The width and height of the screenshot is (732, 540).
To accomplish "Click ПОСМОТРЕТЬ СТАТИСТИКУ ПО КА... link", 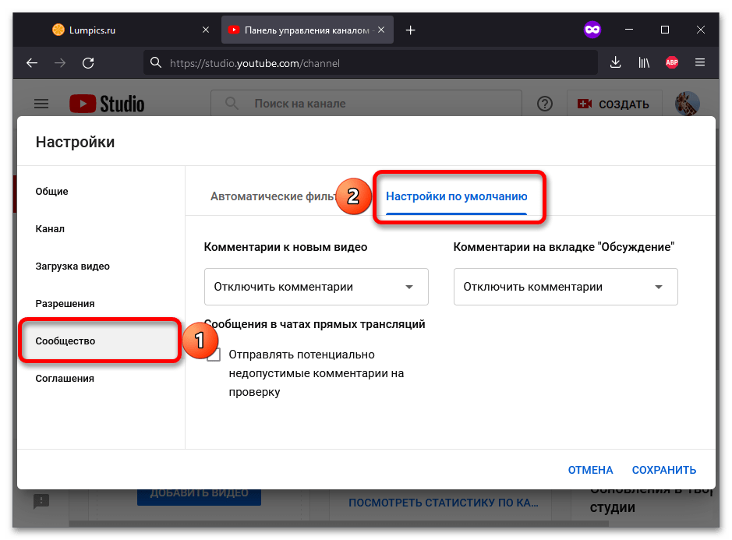I will pyautogui.click(x=443, y=503).
